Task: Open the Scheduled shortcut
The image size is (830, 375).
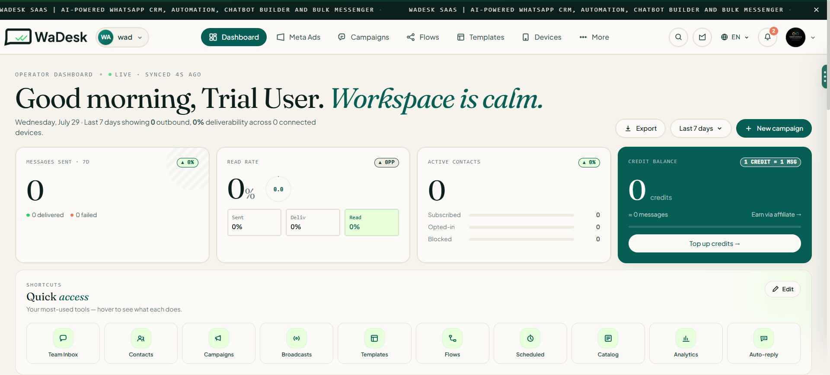Action: 530,343
